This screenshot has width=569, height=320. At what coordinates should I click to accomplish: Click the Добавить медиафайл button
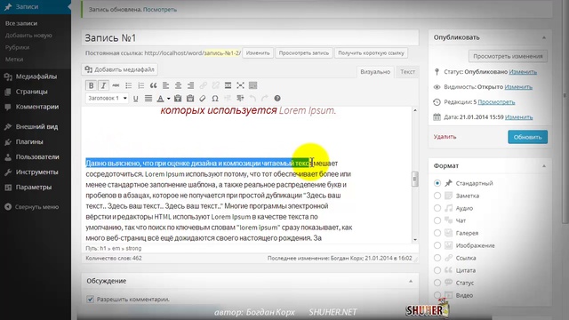tap(120, 69)
